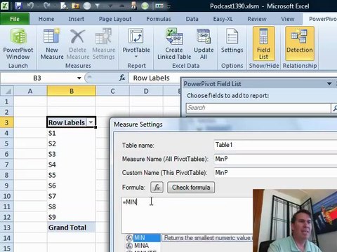Click the Check formula button
This screenshot has height=252, width=337.
tap(191, 187)
